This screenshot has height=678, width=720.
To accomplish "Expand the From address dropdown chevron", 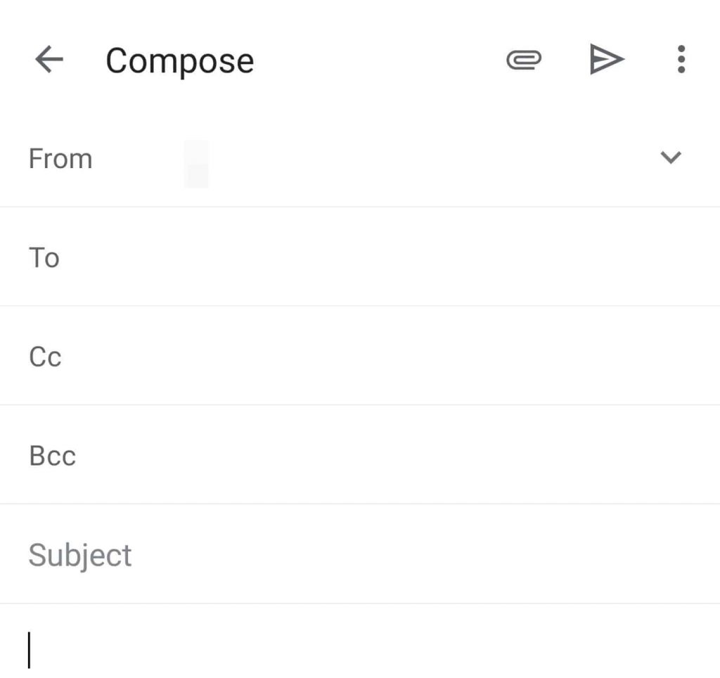I will click(x=671, y=158).
